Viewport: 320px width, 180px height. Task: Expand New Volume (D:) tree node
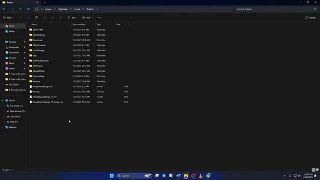[4, 111]
